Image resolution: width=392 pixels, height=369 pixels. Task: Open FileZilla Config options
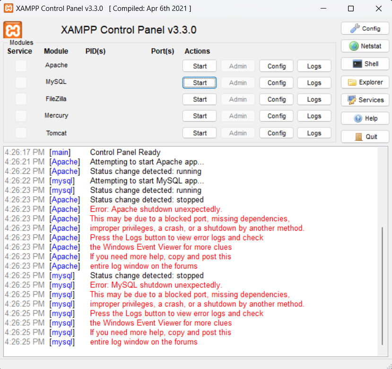[x=276, y=99]
